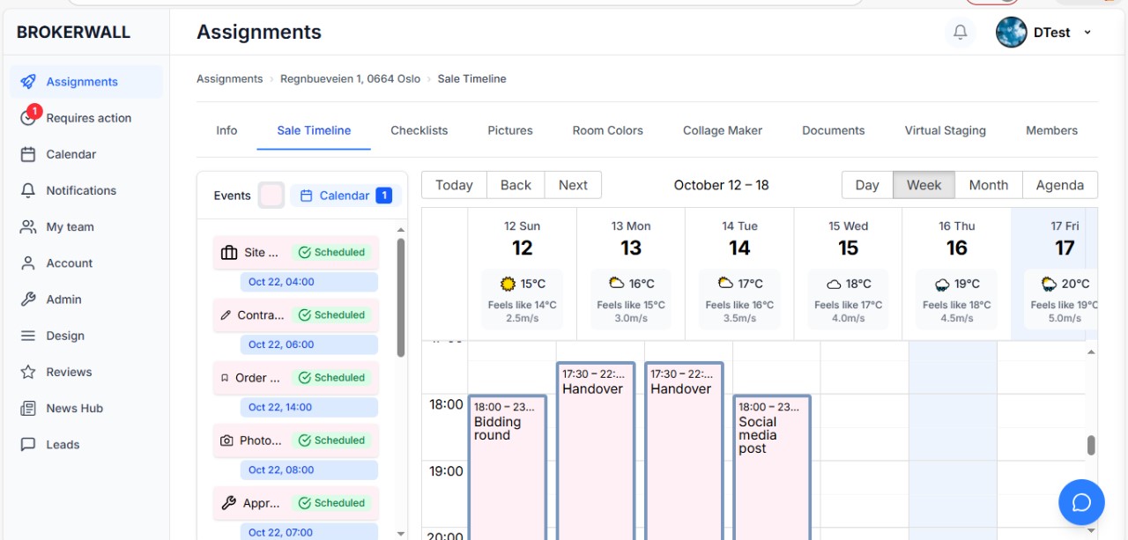Image resolution: width=1128 pixels, height=540 pixels.
Task: Switch the calendar to Month view
Action: (x=988, y=185)
